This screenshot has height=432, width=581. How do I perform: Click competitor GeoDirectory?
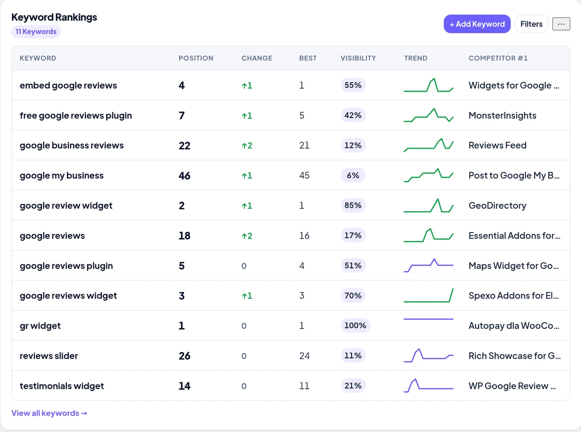tap(498, 205)
